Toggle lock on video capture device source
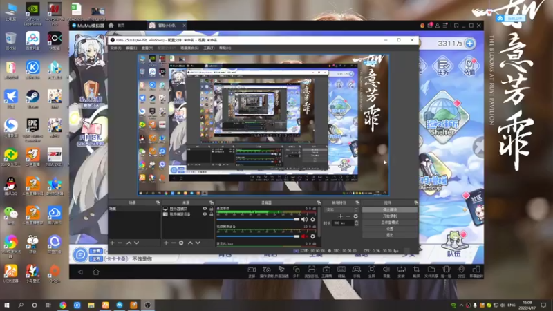The image size is (553, 311). click(x=212, y=214)
